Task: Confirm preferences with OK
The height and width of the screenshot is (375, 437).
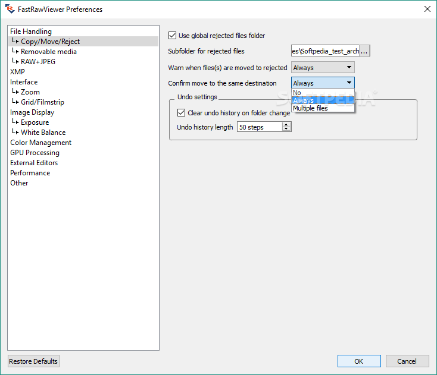Action: tap(359, 361)
